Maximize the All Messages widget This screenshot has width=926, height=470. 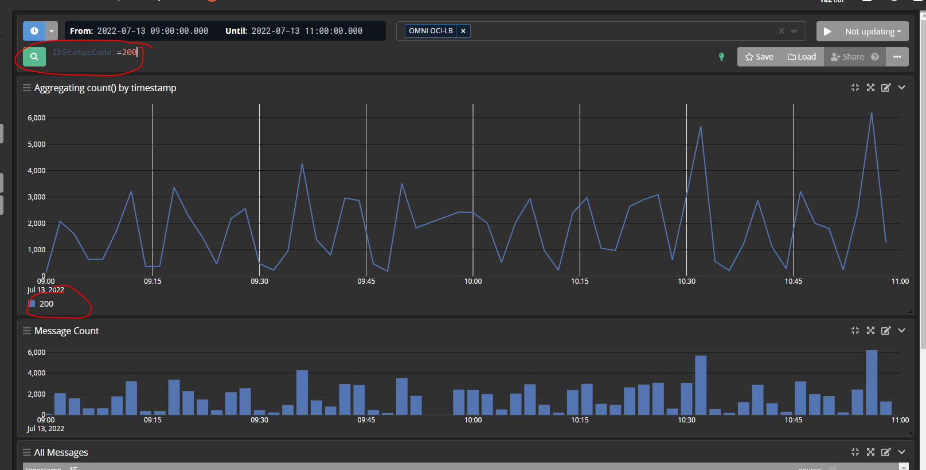tap(870, 452)
